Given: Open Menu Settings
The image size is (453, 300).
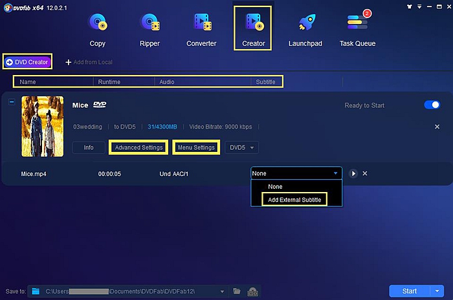Looking at the screenshot, I should [x=195, y=147].
